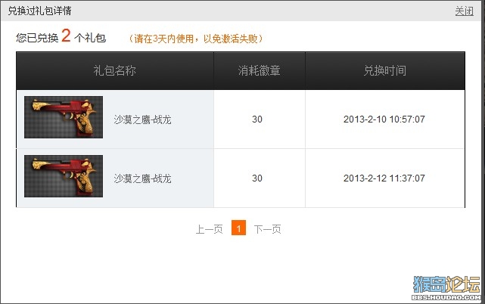Open the pistol thumbnail in the 2013-2-10 row
The image size is (485, 304).
[64, 117]
